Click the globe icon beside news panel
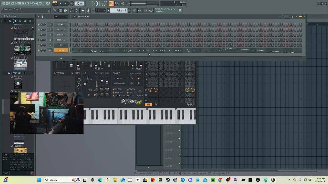The height and width of the screenshot is (184, 328). 180,10
